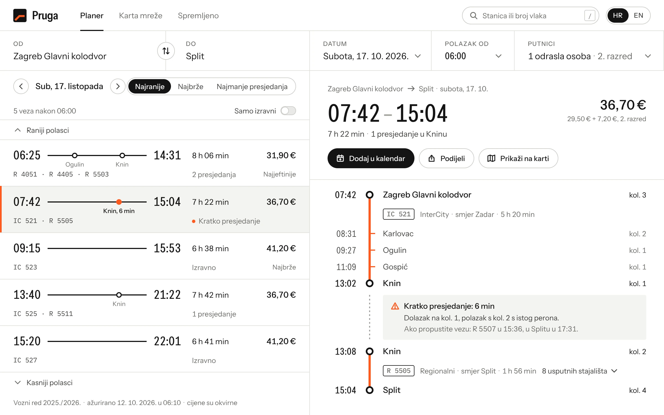Click the Pruga logo icon
This screenshot has width=664, height=415.
tap(20, 15)
